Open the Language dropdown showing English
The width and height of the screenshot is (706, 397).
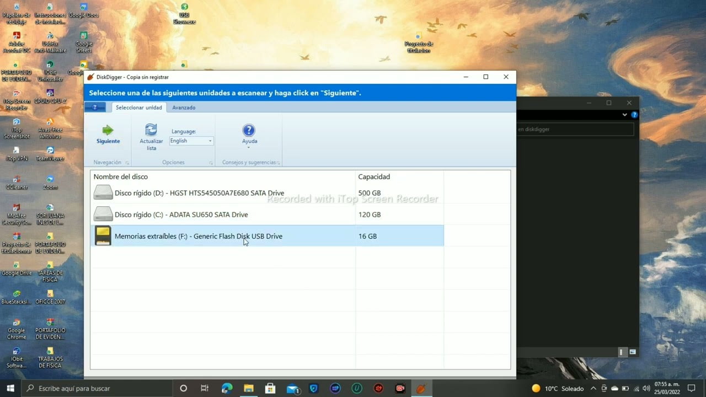[191, 141]
